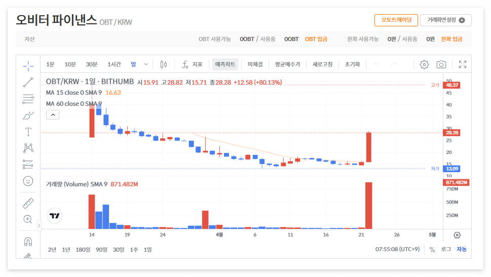Collapse the indicator legend chevron

[x=53, y=115]
